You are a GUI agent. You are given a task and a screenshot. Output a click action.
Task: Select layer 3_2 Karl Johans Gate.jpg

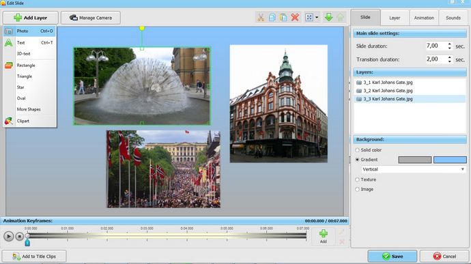(410, 91)
